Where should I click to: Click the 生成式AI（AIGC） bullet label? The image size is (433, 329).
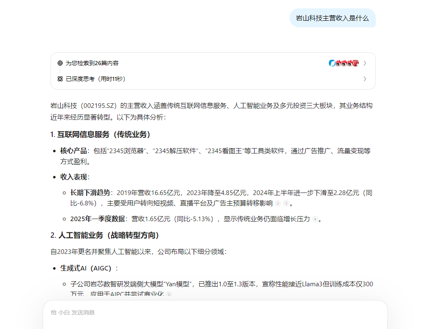tap(86, 268)
